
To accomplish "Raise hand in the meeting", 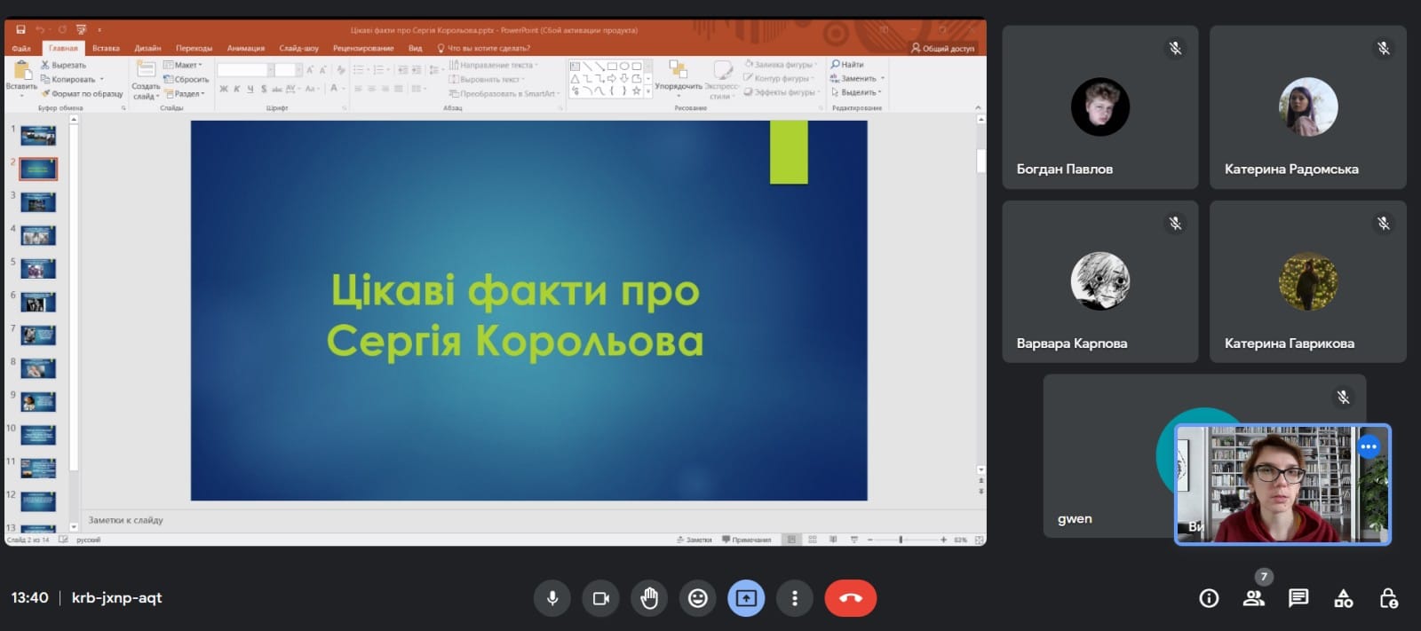I will tap(649, 598).
